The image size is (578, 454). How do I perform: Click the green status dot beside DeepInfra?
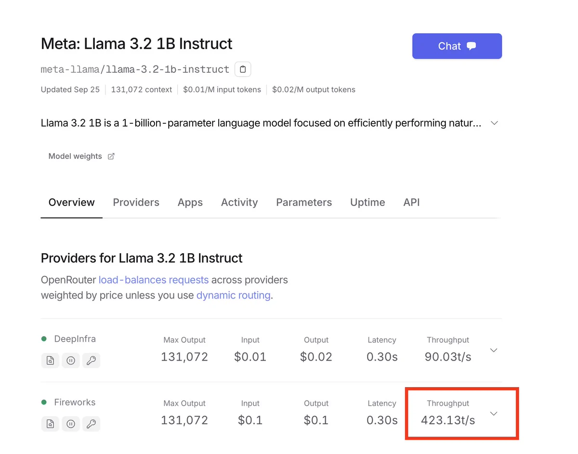pos(44,339)
